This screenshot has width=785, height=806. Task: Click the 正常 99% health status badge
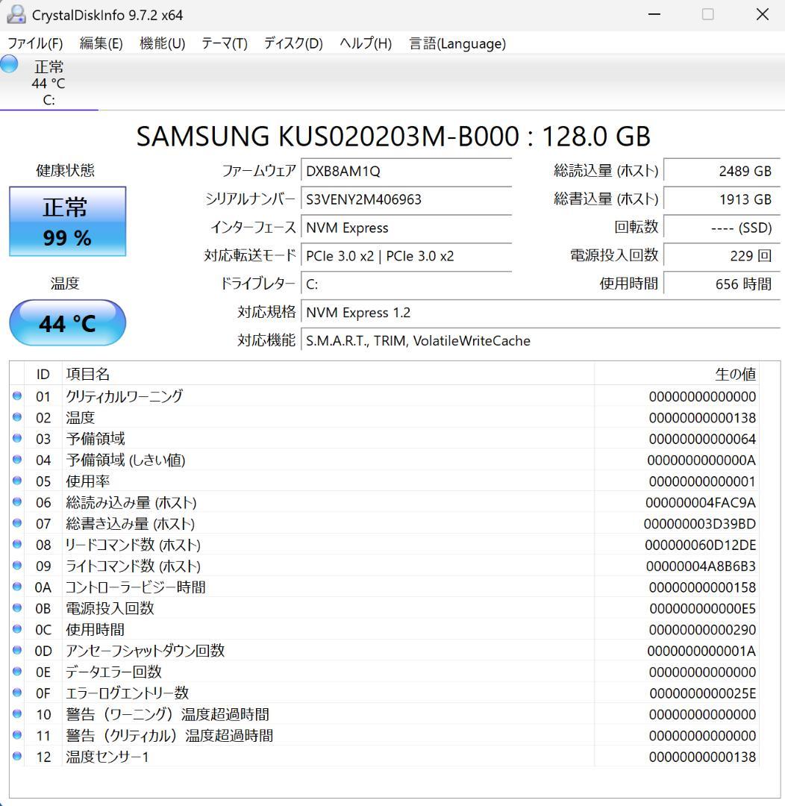tap(67, 221)
